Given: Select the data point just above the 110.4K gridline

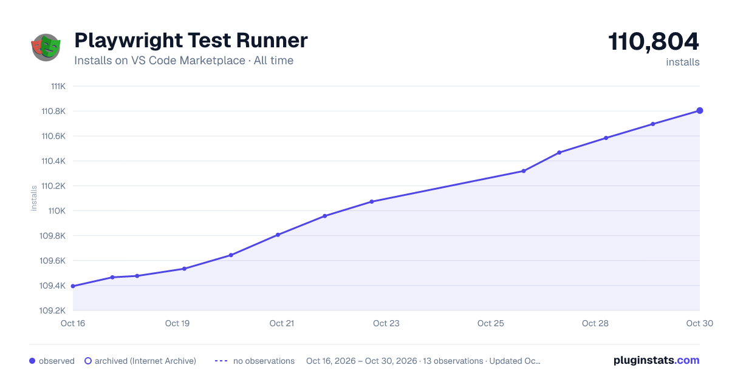Looking at the screenshot, I should tap(559, 152).
